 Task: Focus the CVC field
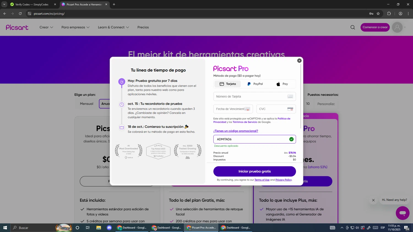point(276,109)
